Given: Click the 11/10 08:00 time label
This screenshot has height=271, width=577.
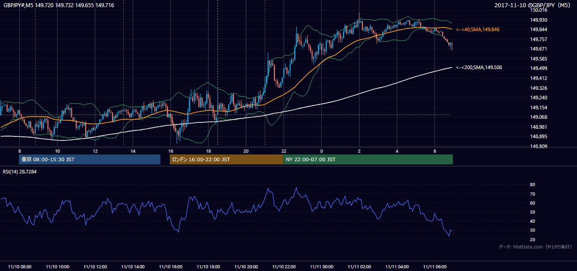Looking at the screenshot, I should 19,267.
